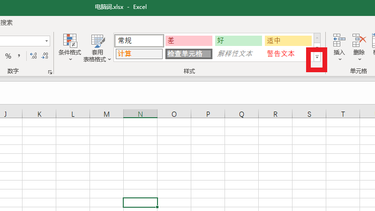375x211 pixels.
Task: Apply percent style with the % button
Action: pos(8,56)
